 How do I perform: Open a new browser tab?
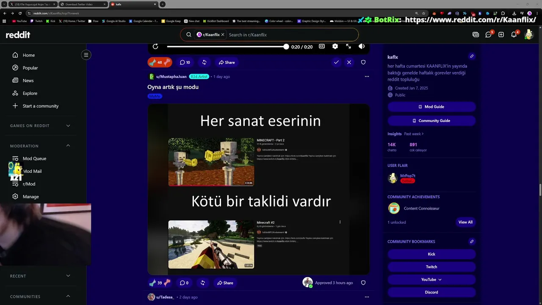click(163, 4)
